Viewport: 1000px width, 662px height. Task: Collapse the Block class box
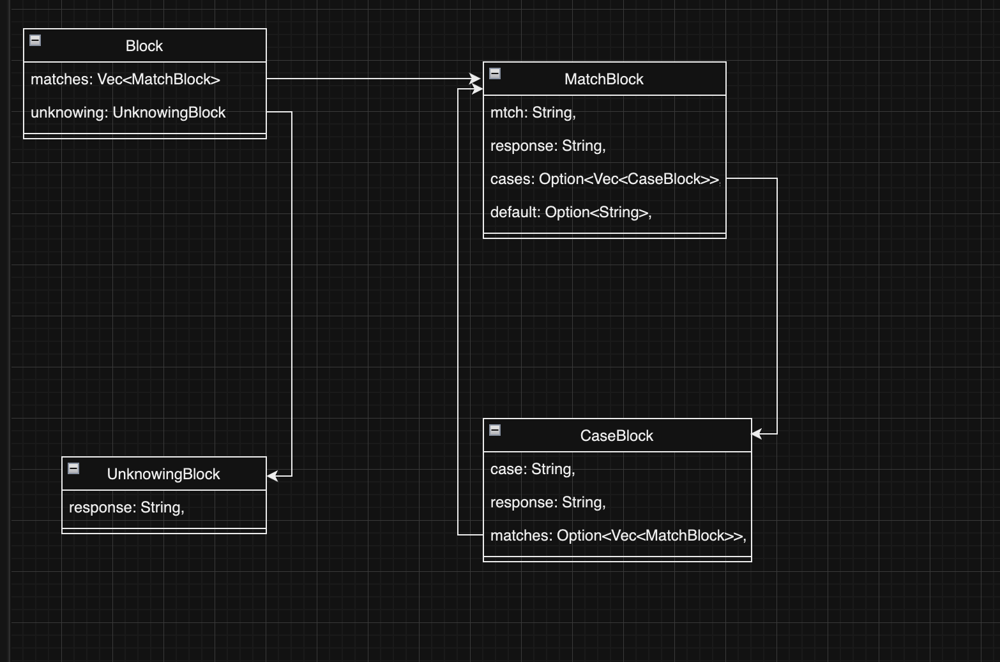point(36,40)
